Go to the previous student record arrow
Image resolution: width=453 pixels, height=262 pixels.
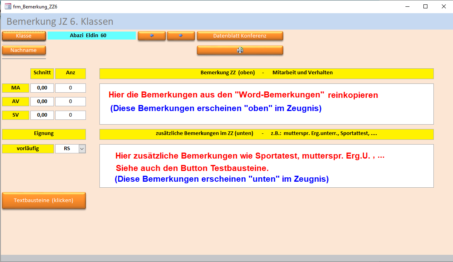[151, 36]
